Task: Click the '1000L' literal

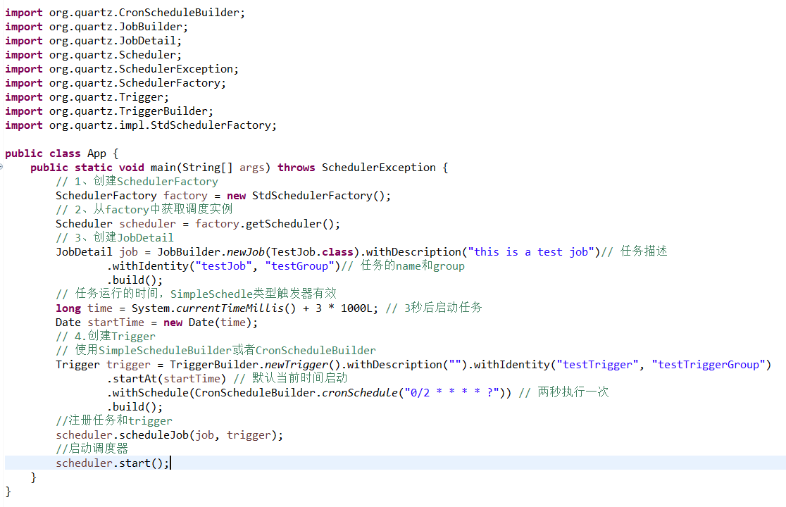Action: point(356,308)
